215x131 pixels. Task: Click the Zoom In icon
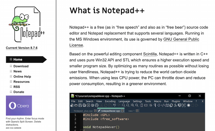(133, 105)
